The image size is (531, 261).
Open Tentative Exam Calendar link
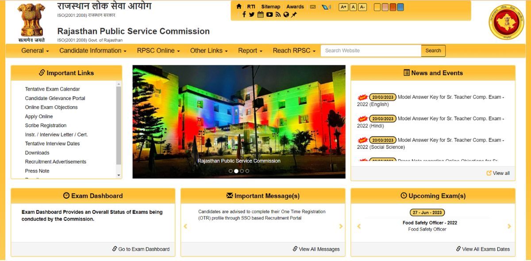coord(52,89)
